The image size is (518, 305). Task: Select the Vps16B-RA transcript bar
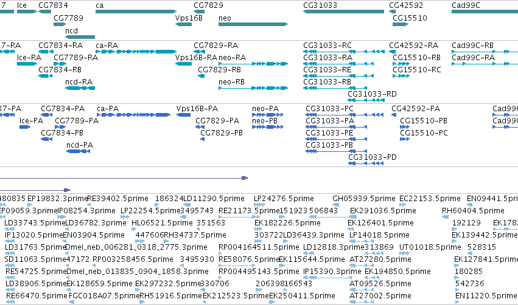point(183,64)
